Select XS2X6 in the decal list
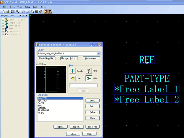Image resolution: width=184 pixels, height=138 pixels. [x=60, y=113]
